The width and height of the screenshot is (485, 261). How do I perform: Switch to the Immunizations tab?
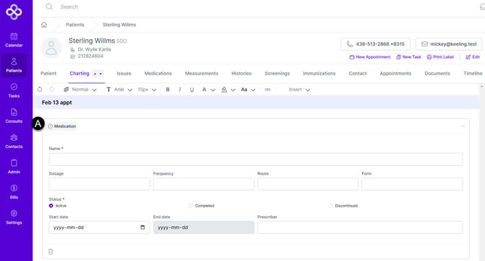click(319, 73)
